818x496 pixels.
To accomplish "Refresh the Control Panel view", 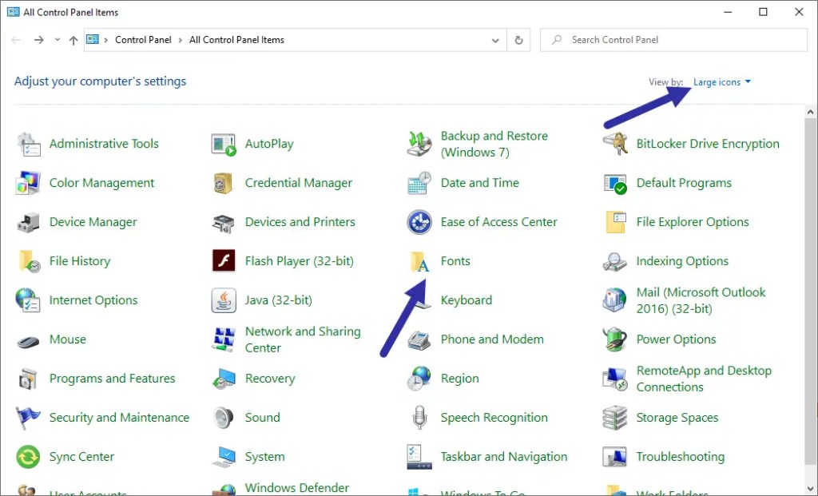I will 518,40.
